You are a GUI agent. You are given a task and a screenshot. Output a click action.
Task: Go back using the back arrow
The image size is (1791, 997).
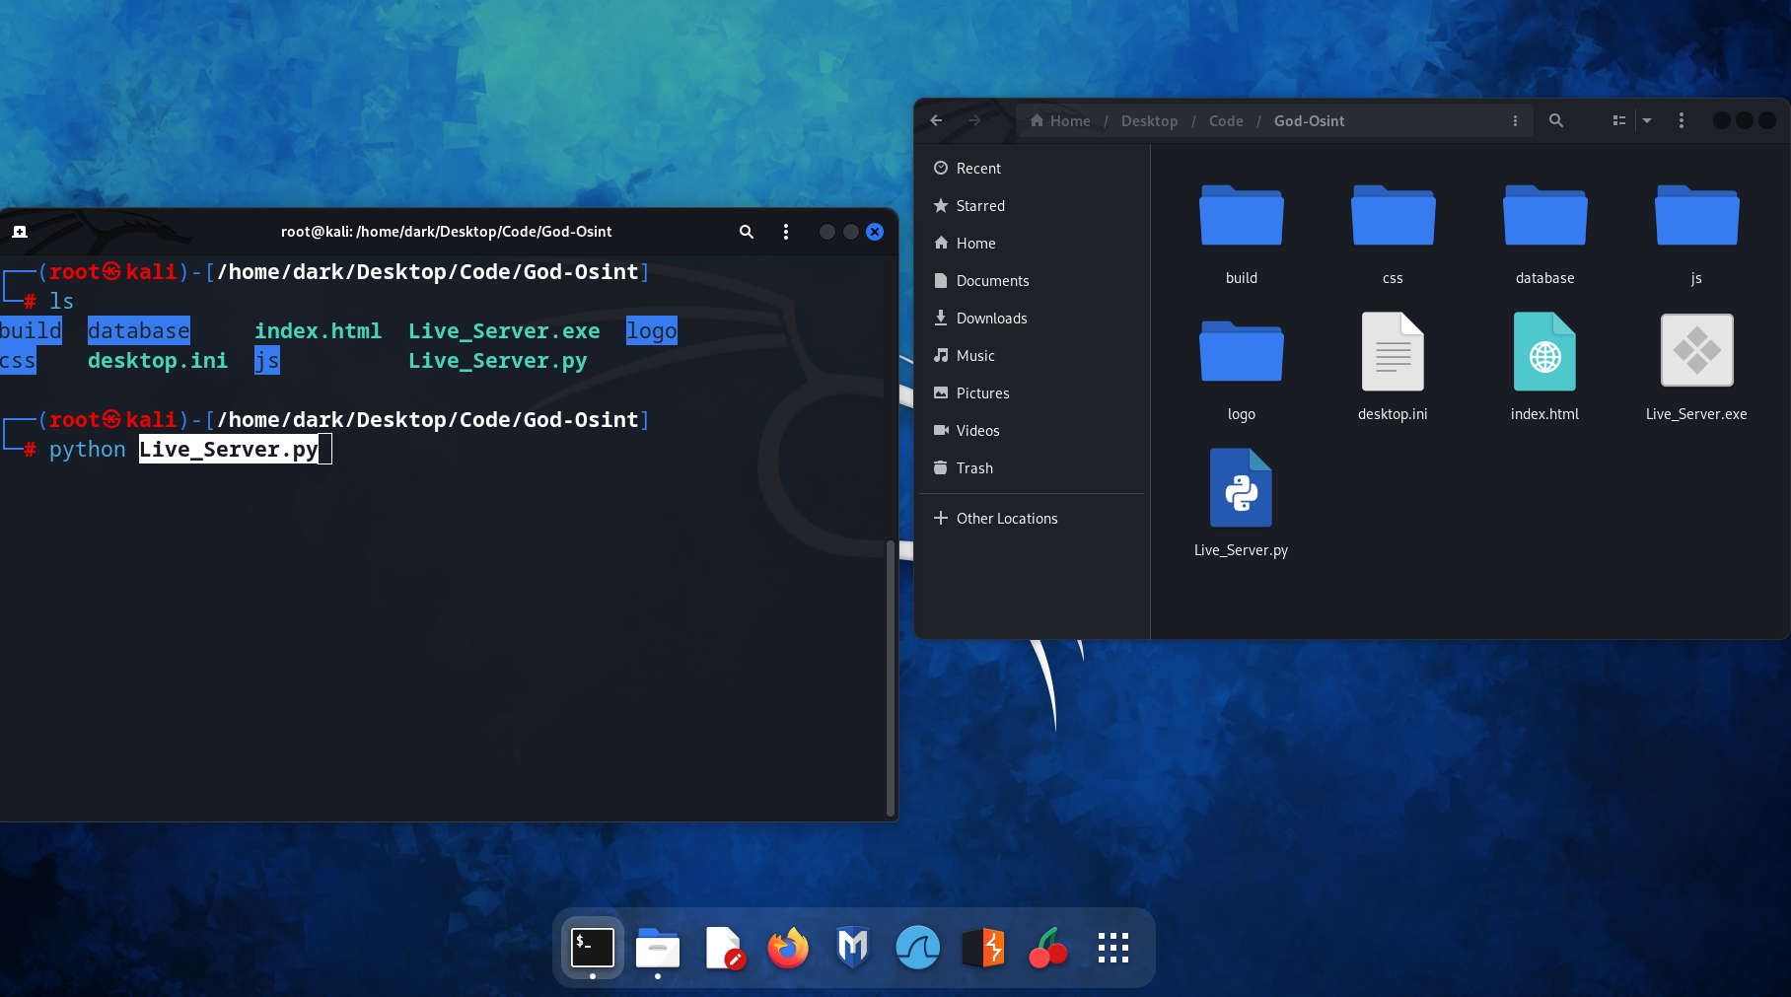pos(936,120)
